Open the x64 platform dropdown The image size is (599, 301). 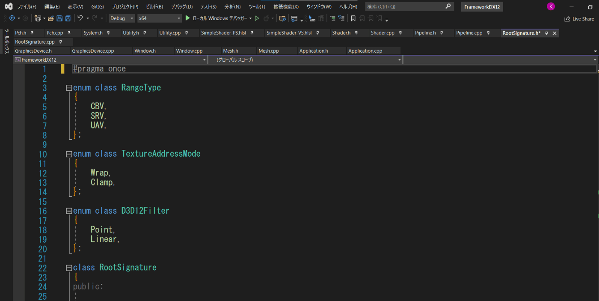click(x=160, y=18)
